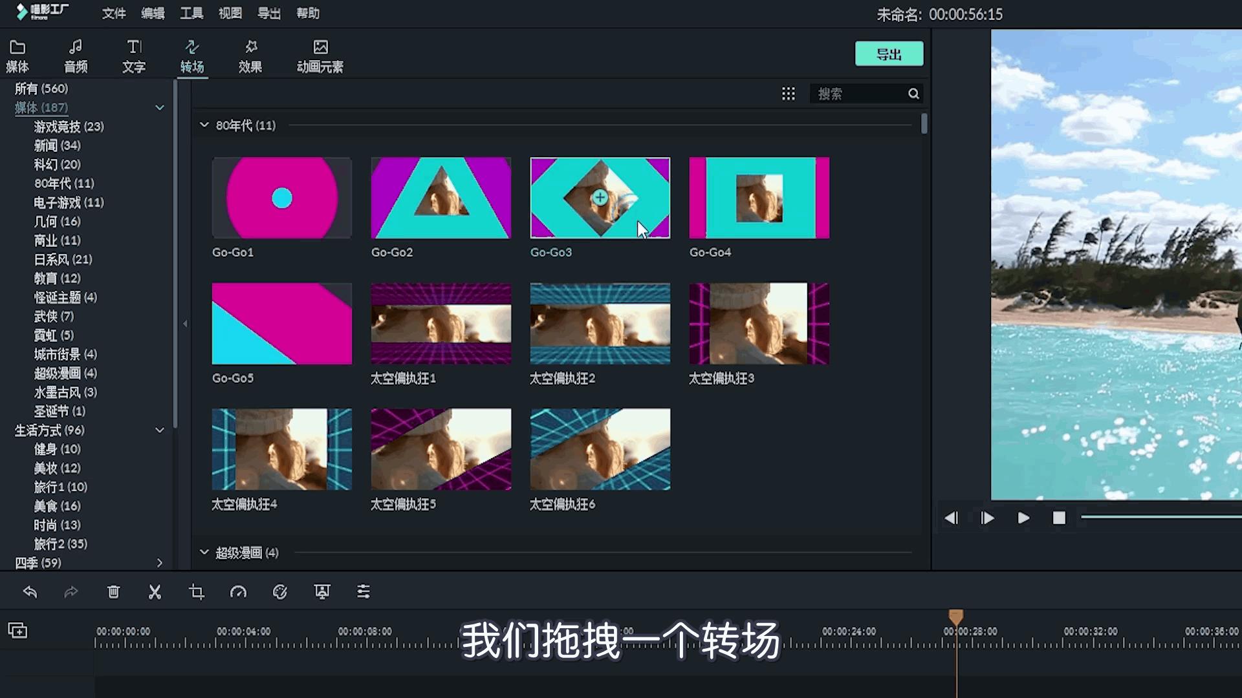Expand the 四季 category in sidebar

(160, 562)
